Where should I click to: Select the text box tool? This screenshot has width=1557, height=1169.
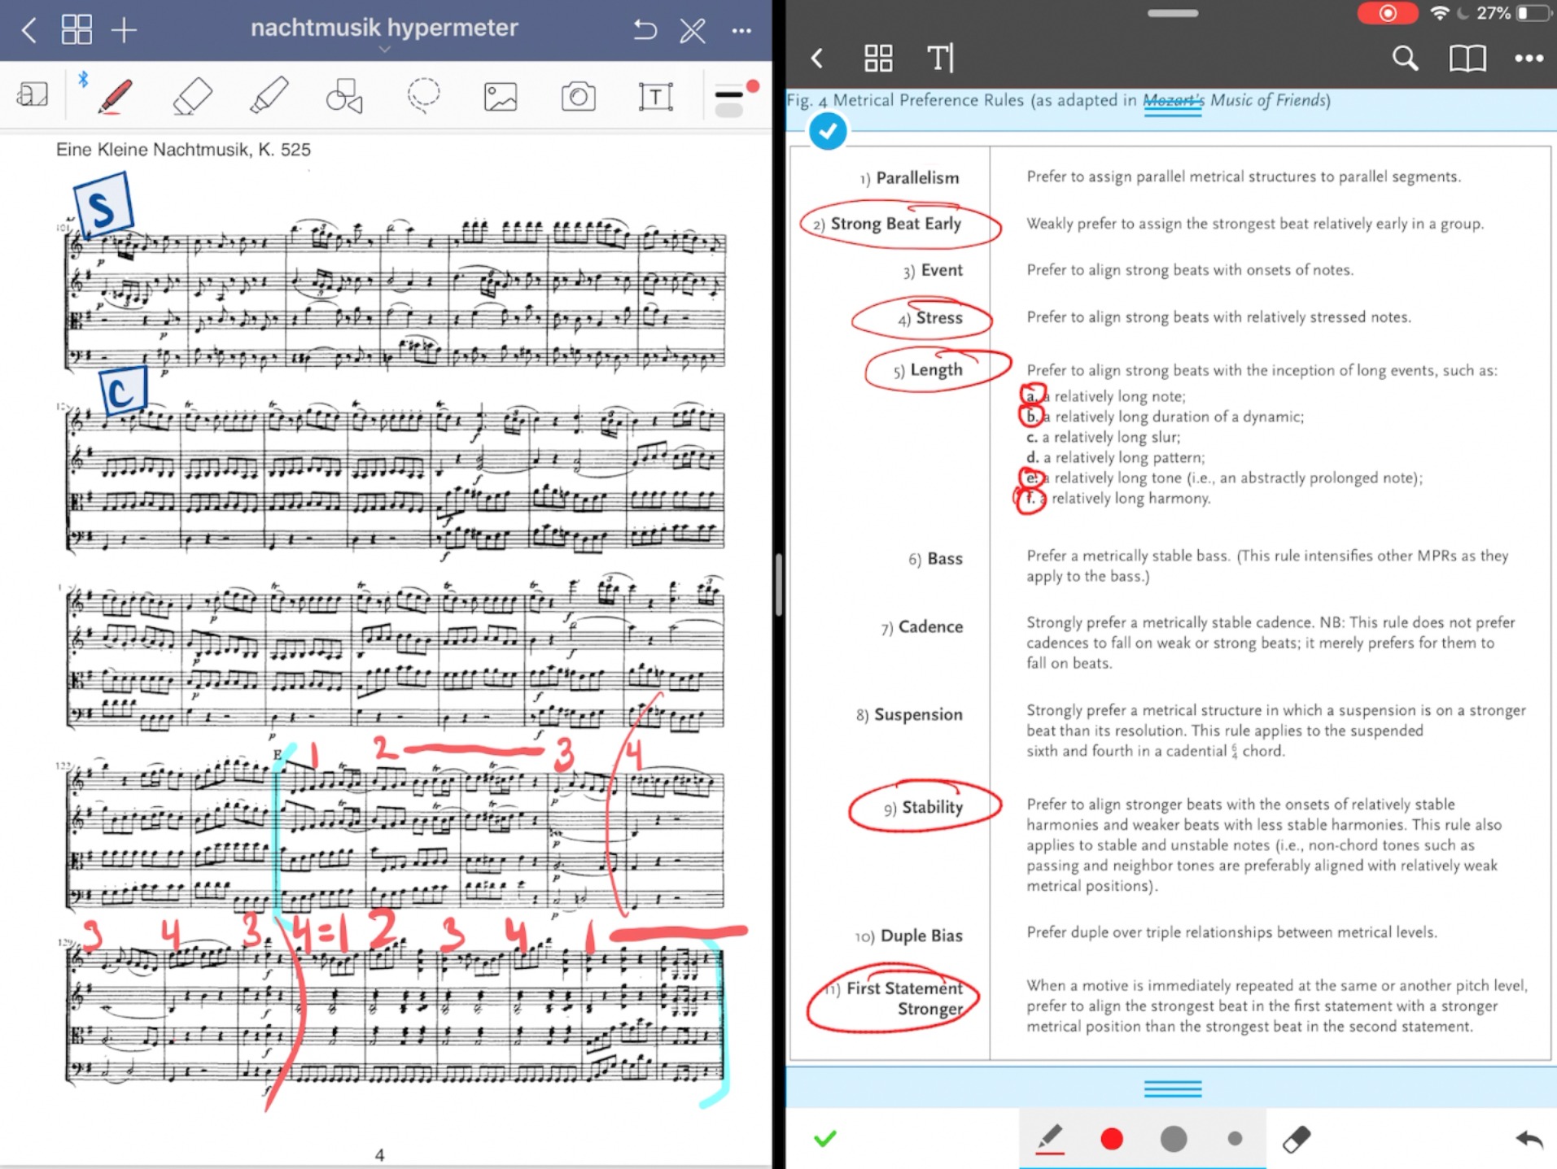655,97
